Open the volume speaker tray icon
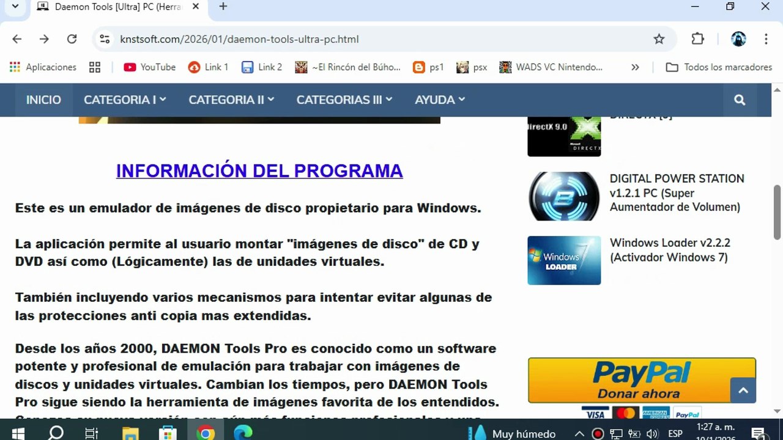Viewport: 783px width, 440px height. click(653, 435)
